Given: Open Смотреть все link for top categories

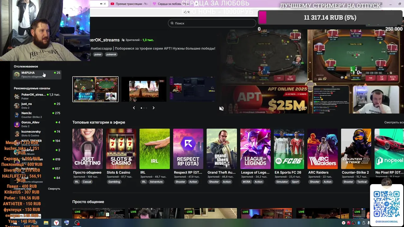Looking at the screenshot, I should (x=394, y=122).
